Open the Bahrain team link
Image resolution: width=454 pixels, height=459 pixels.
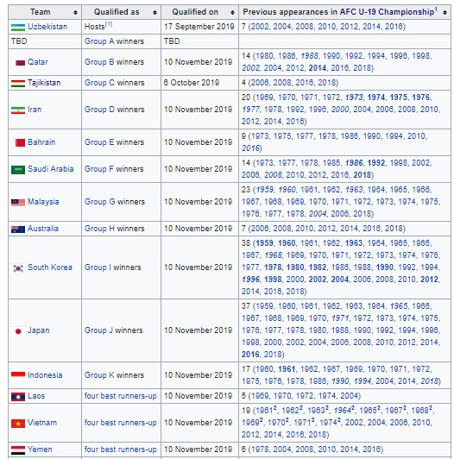coord(41,142)
